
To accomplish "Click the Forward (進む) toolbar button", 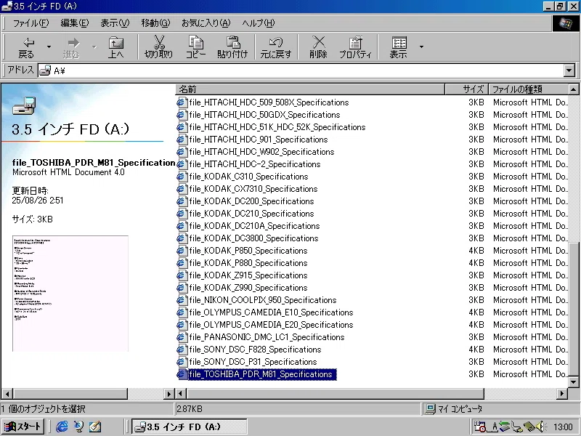I will [71, 47].
